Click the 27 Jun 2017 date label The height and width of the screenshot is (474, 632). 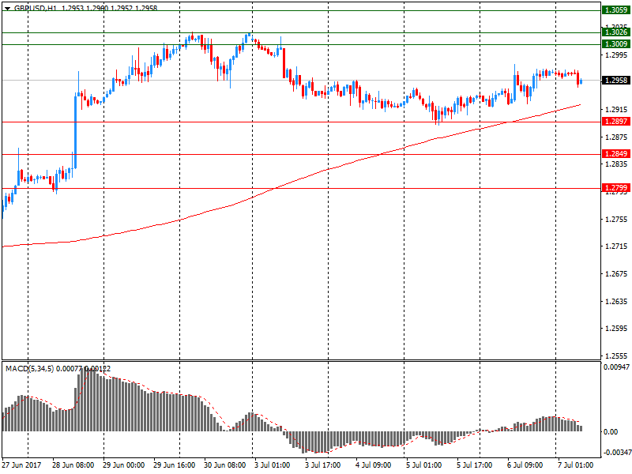(x=21, y=465)
